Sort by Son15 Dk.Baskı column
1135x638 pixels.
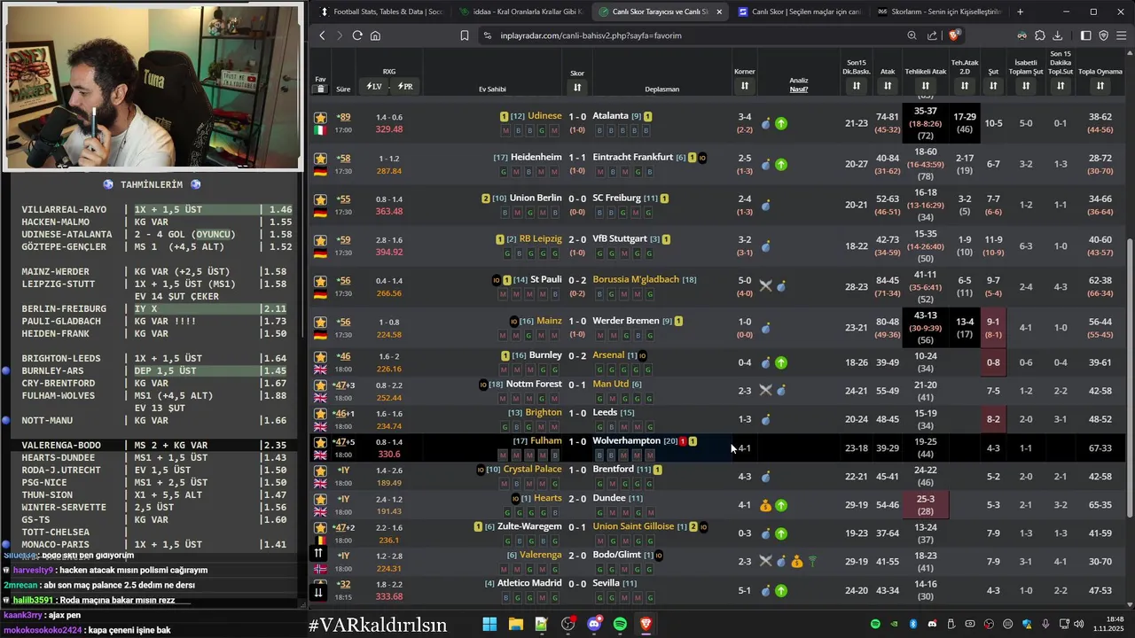857,86
